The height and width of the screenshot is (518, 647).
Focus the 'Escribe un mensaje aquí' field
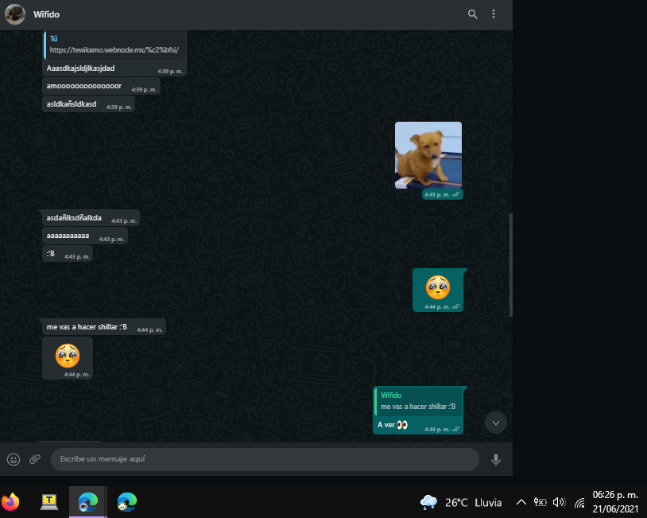click(x=262, y=459)
